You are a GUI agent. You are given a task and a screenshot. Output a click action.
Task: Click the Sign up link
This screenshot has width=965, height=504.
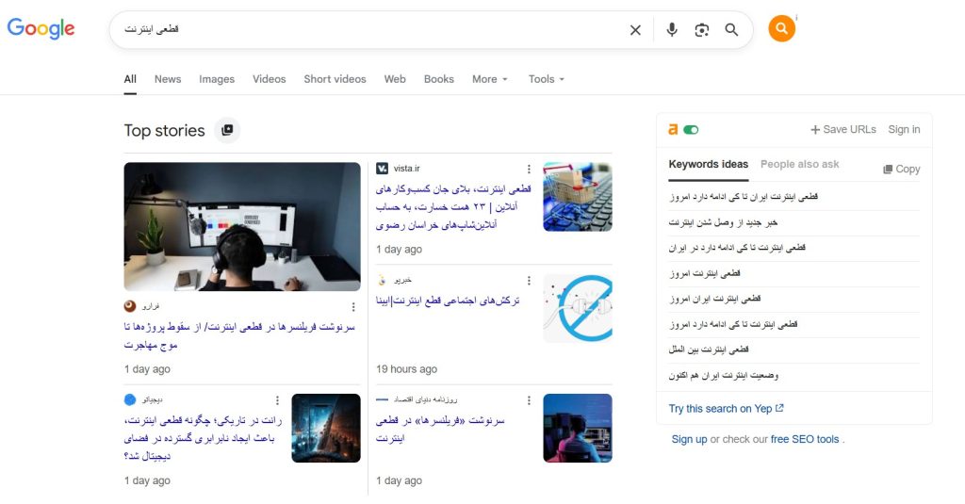point(689,439)
